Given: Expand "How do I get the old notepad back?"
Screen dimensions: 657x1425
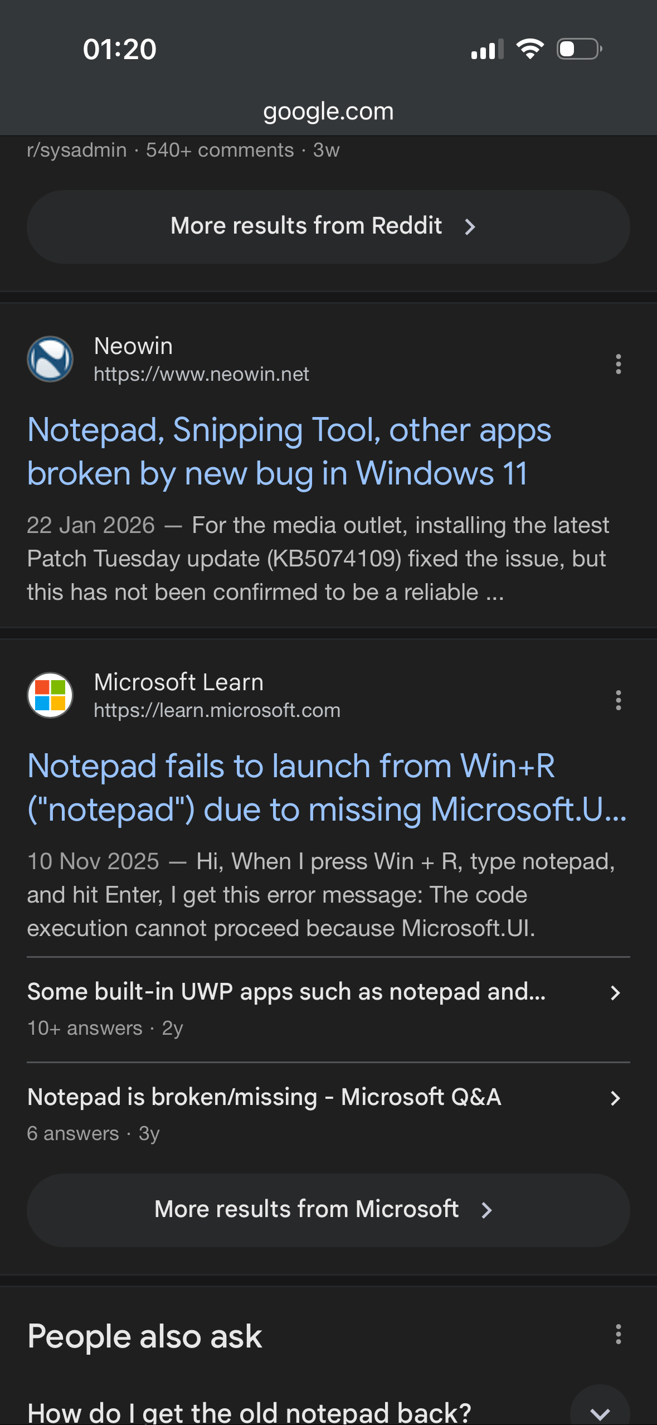Looking at the screenshot, I should click(x=600, y=1412).
